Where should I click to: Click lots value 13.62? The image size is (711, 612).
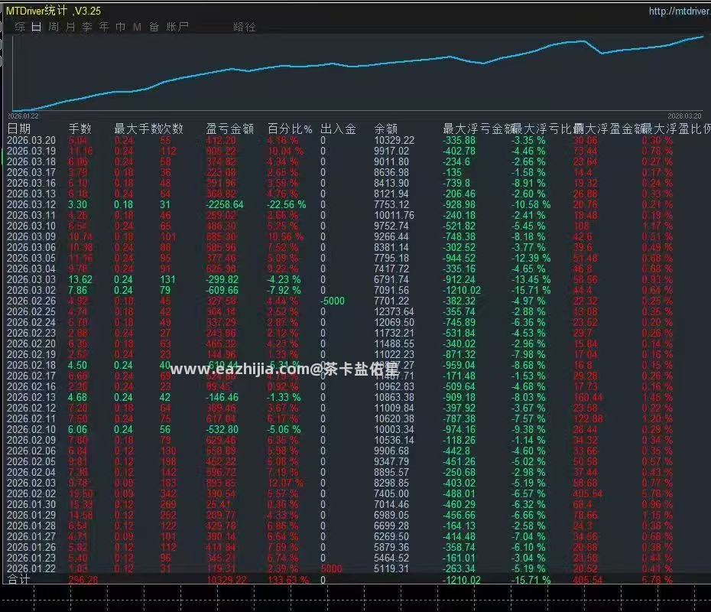[x=80, y=279]
